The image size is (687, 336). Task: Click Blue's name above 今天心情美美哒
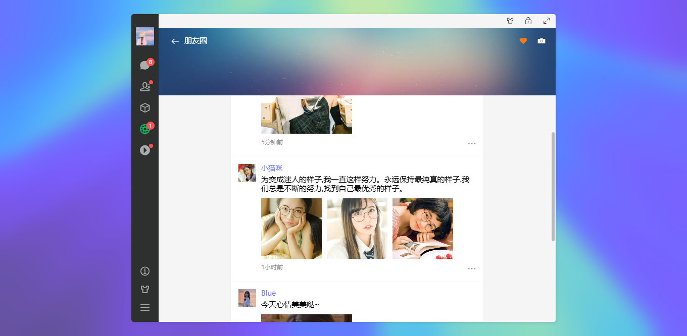click(268, 293)
